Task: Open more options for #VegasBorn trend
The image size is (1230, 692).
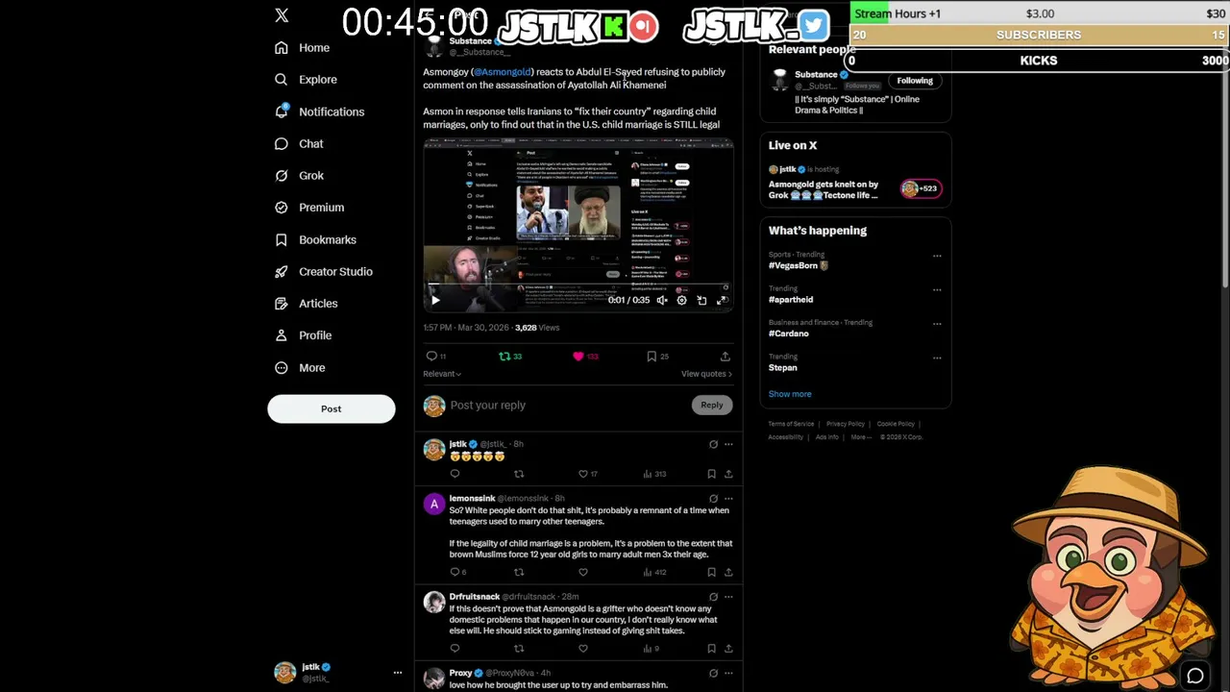Action: [x=937, y=257]
